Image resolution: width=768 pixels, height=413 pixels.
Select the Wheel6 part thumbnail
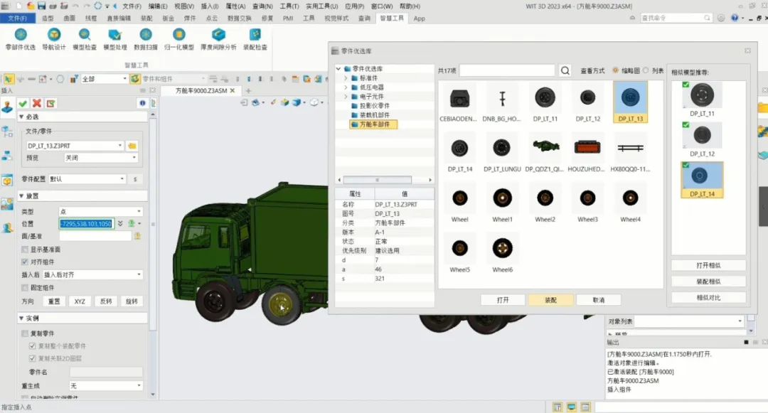pos(502,248)
